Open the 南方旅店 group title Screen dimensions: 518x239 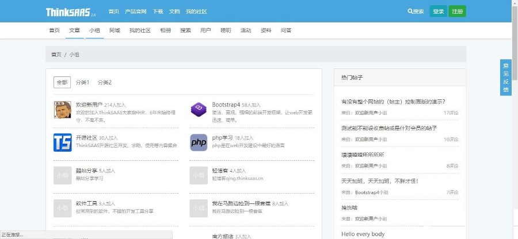click(223, 236)
